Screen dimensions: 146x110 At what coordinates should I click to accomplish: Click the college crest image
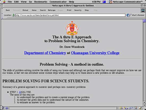coord(72,28)
